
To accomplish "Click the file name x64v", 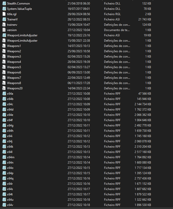I will pyautogui.click(x=10, y=205).
